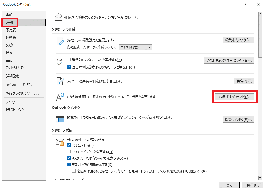Uncheck 返信時や転送時は元のメッセージを無視する
The height and width of the screenshot is (191, 265).
coord(69,67)
